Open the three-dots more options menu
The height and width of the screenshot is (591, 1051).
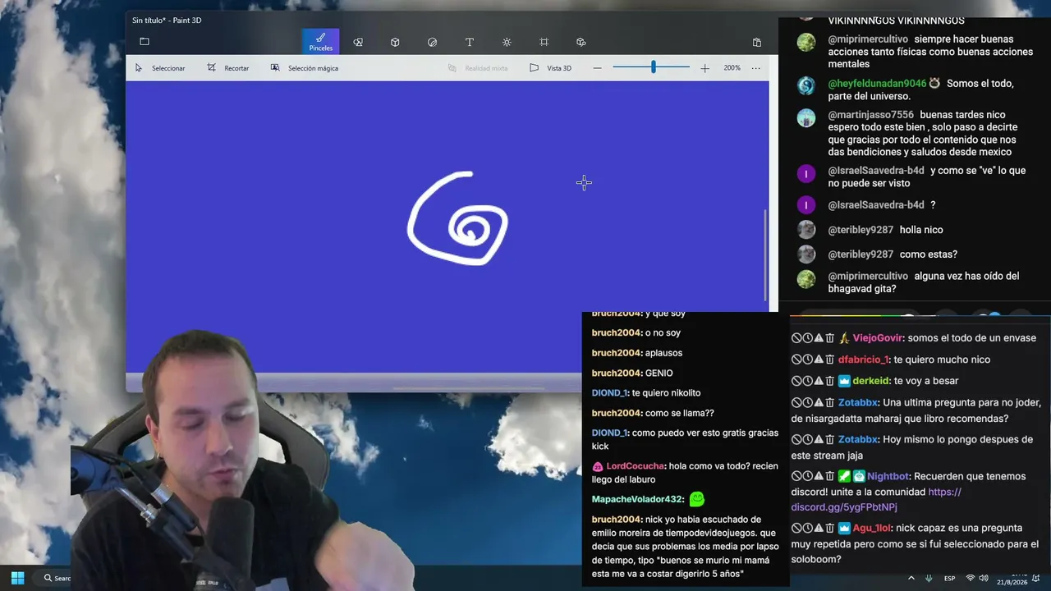[x=755, y=68]
